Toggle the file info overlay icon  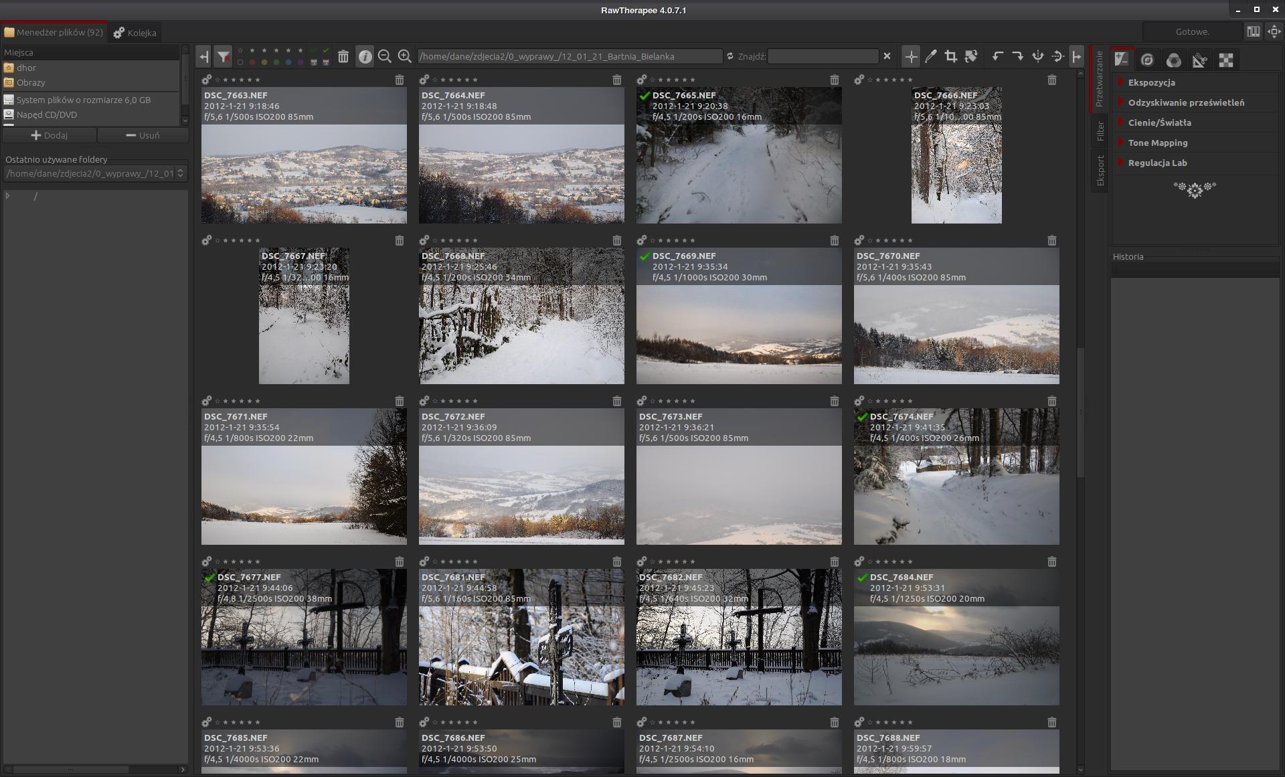click(365, 56)
